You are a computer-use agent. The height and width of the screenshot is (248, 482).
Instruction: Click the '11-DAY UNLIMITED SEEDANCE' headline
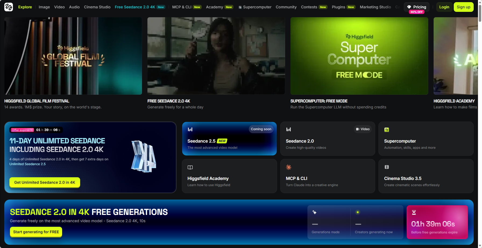click(x=57, y=141)
